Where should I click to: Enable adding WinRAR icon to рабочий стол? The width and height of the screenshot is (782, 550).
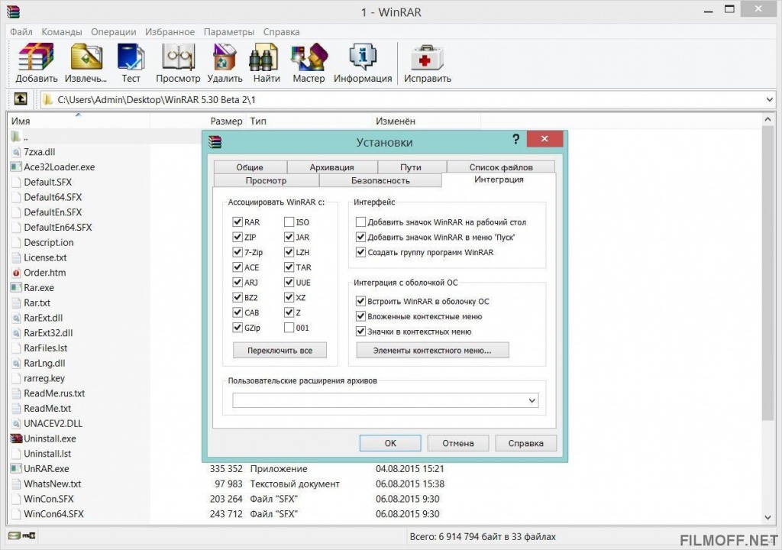pos(360,222)
